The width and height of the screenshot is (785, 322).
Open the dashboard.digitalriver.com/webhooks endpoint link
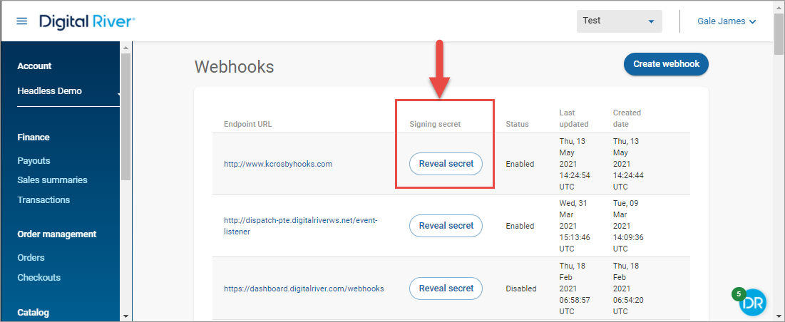[304, 289]
